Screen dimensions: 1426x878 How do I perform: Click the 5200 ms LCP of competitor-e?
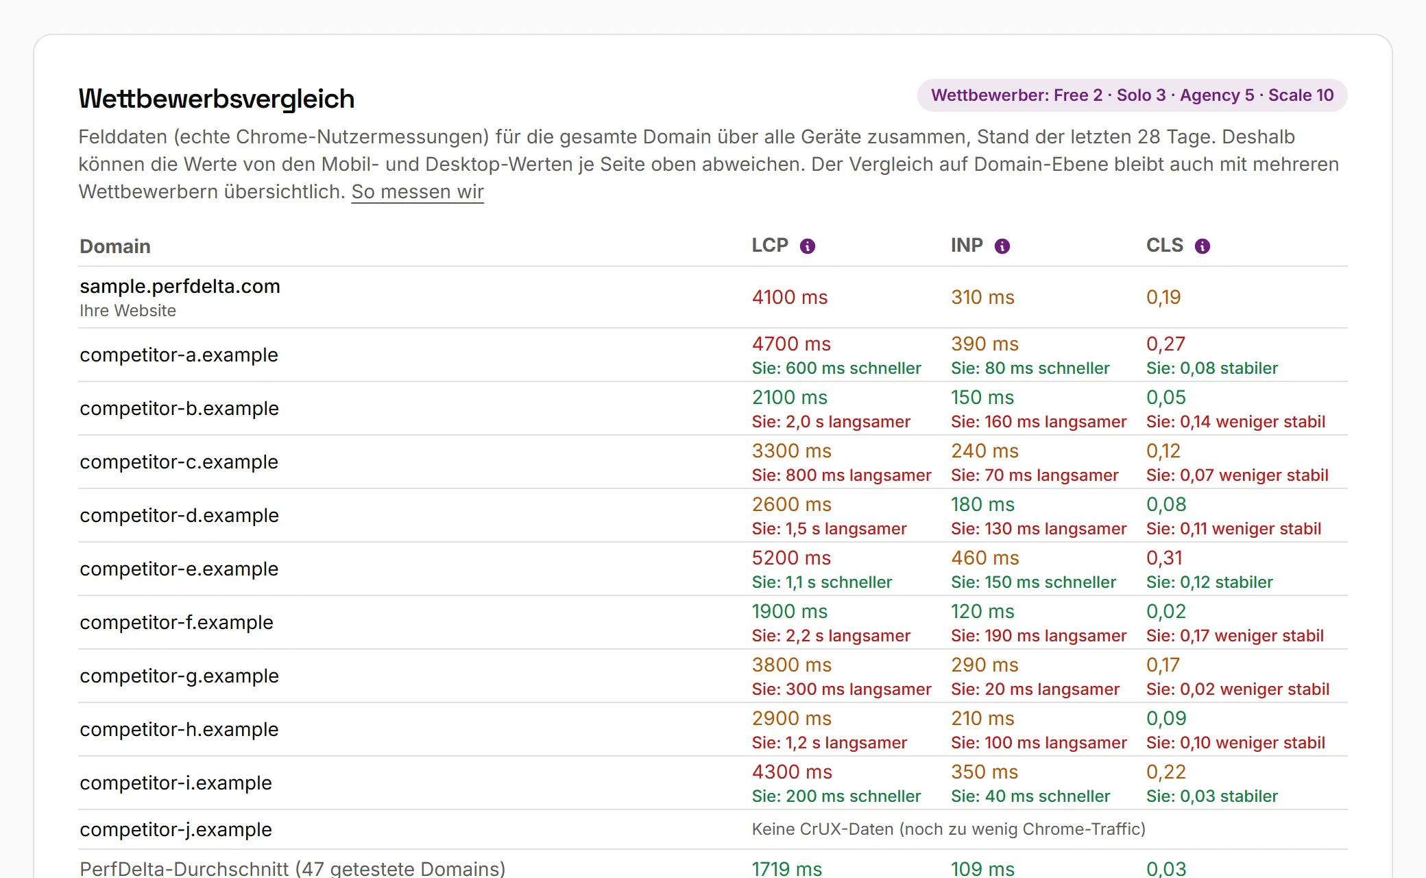(x=791, y=558)
